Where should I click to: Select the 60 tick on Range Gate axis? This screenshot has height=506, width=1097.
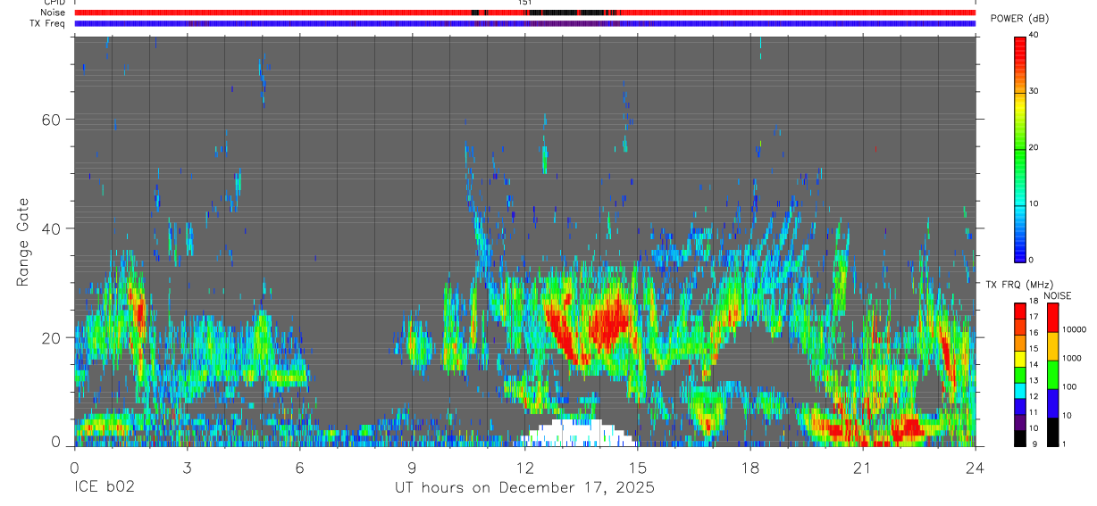(x=51, y=120)
